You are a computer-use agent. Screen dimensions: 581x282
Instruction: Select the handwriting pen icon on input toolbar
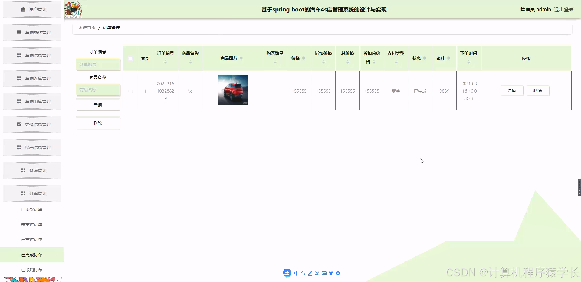click(x=310, y=273)
